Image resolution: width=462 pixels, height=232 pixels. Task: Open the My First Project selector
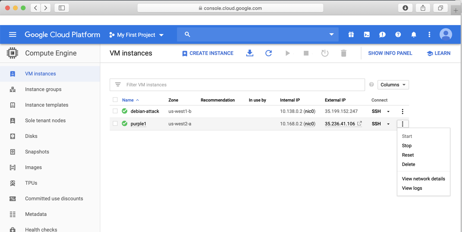[x=136, y=35]
